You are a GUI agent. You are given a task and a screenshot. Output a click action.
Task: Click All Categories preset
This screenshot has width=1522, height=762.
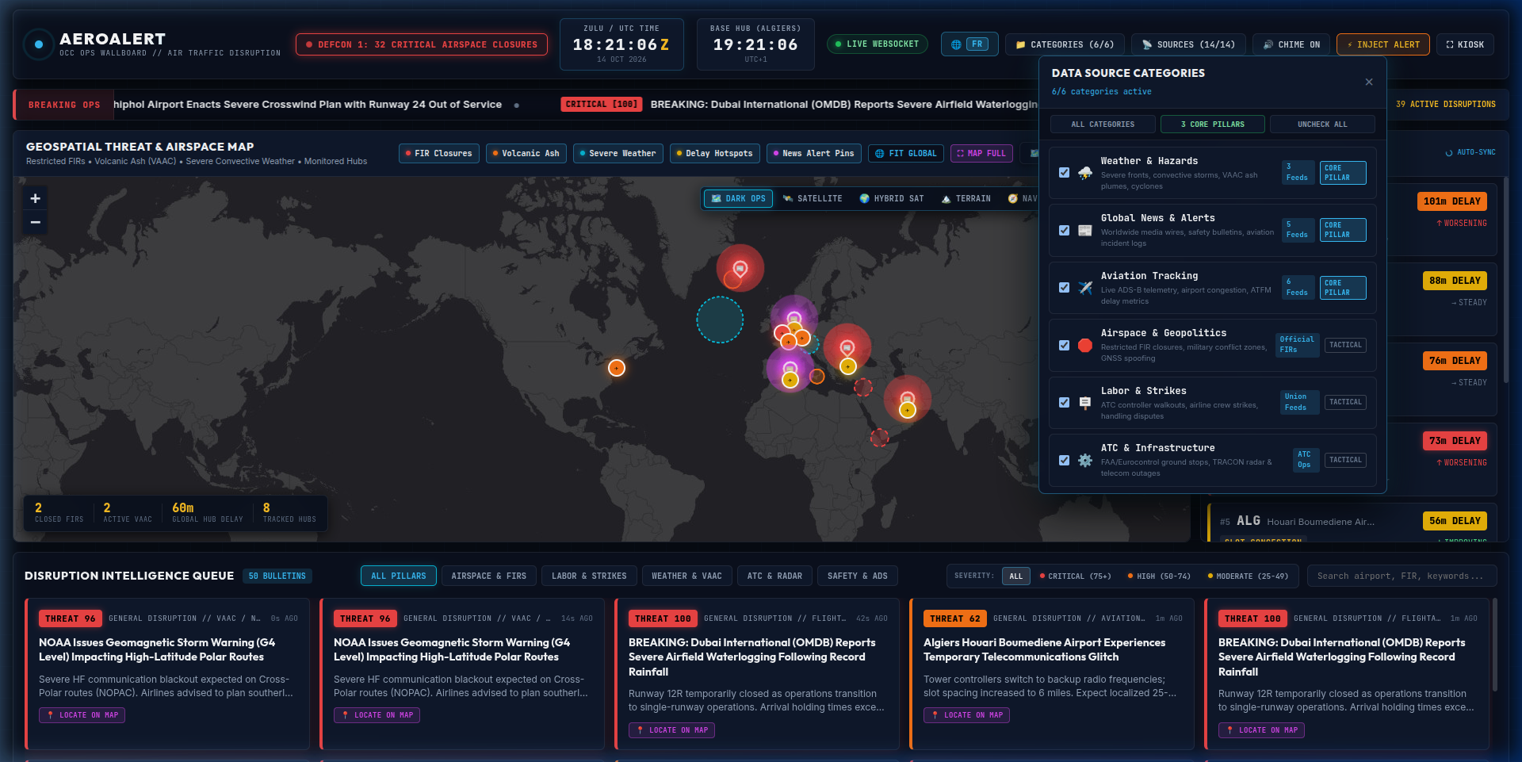coord(1103,124)
